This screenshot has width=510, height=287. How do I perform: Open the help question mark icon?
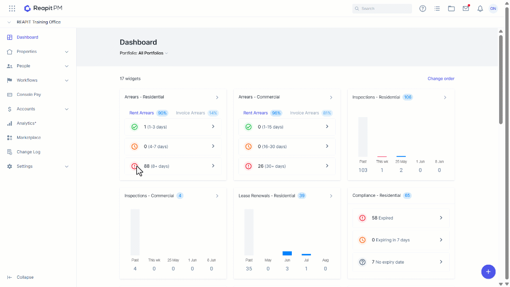click(x=422, y=9)
